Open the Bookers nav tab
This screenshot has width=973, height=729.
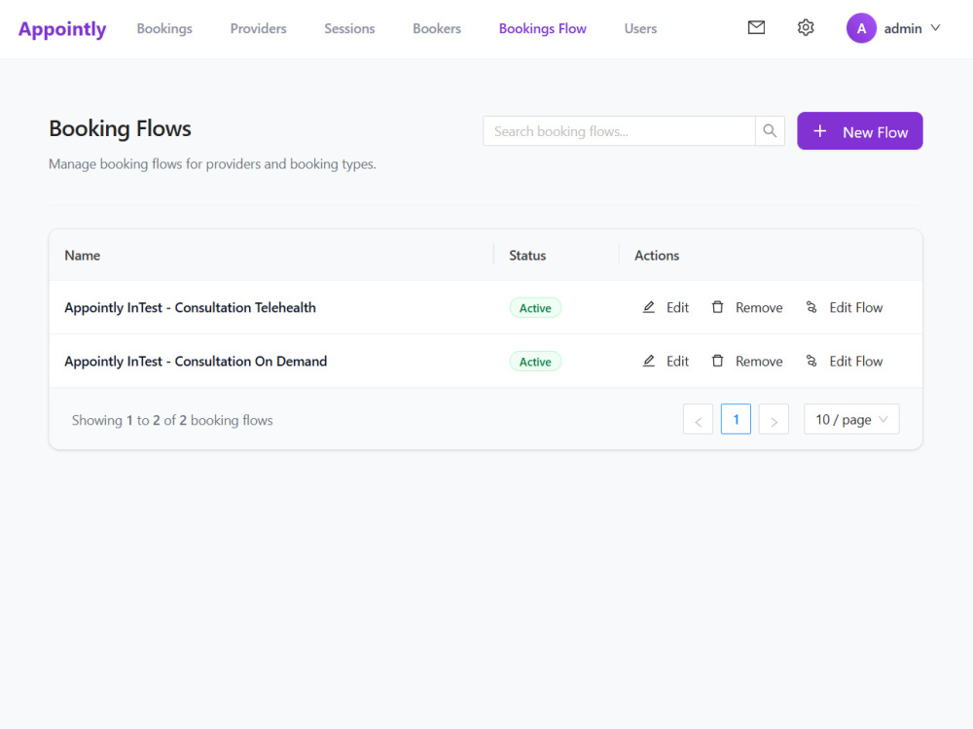click(437, 28)
